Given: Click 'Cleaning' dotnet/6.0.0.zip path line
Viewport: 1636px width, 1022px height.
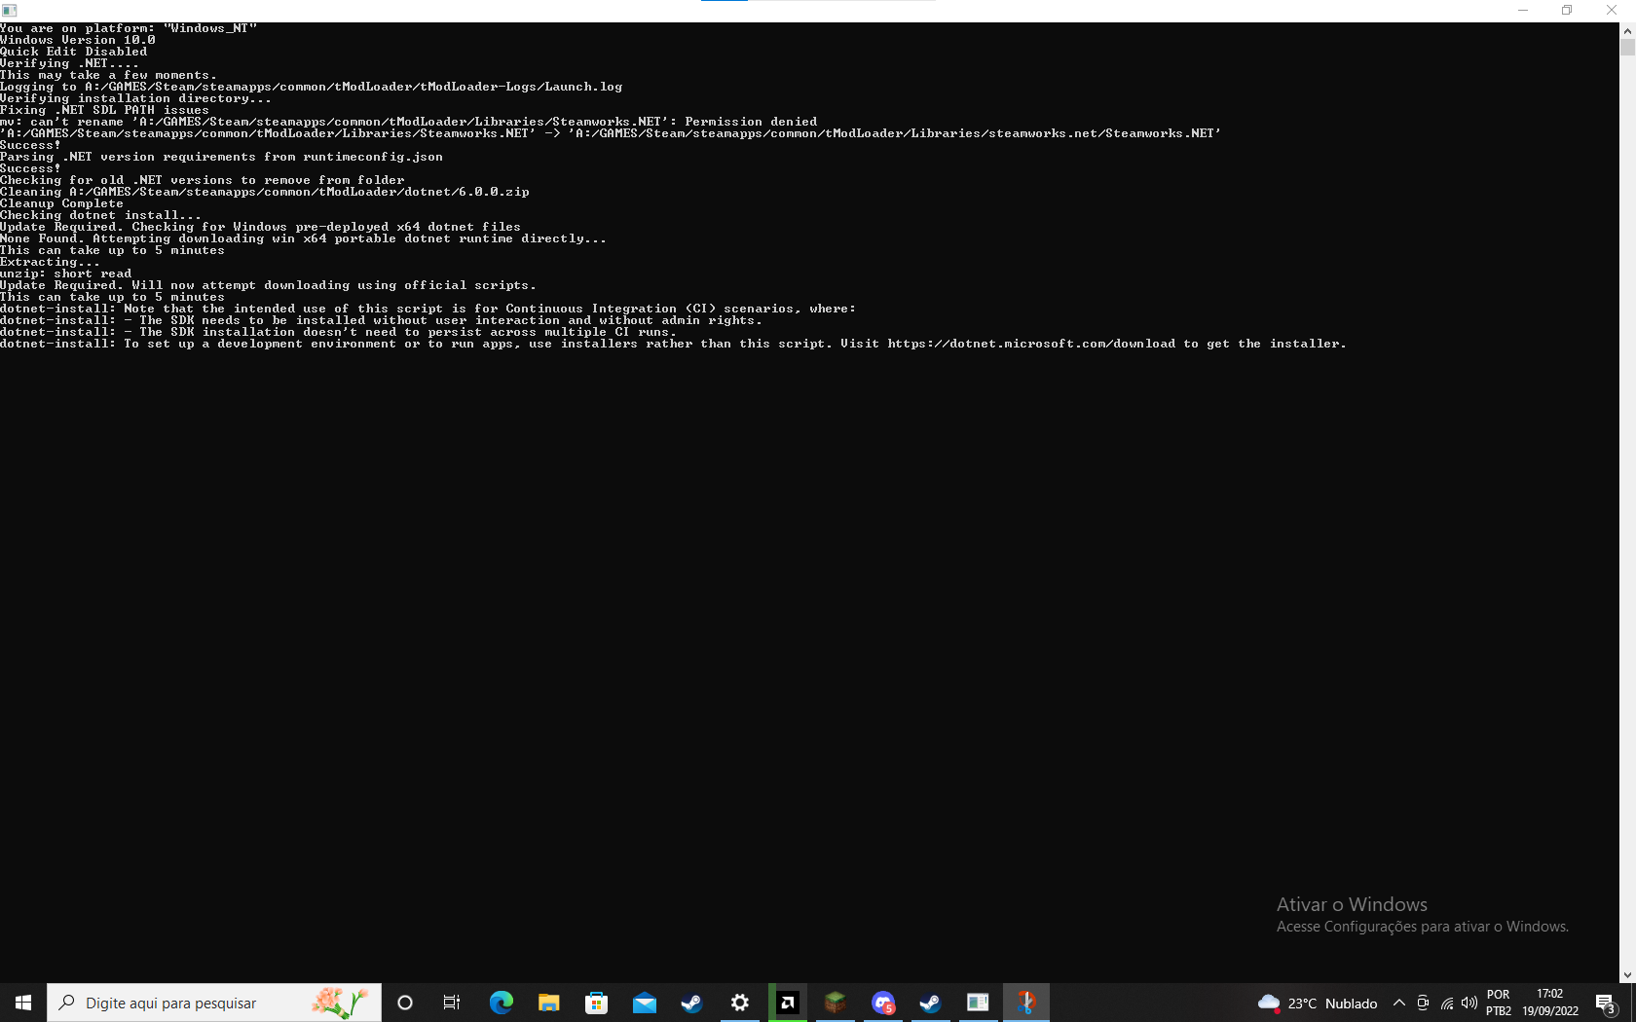Looking at the screenshot, I should (264, 192).
